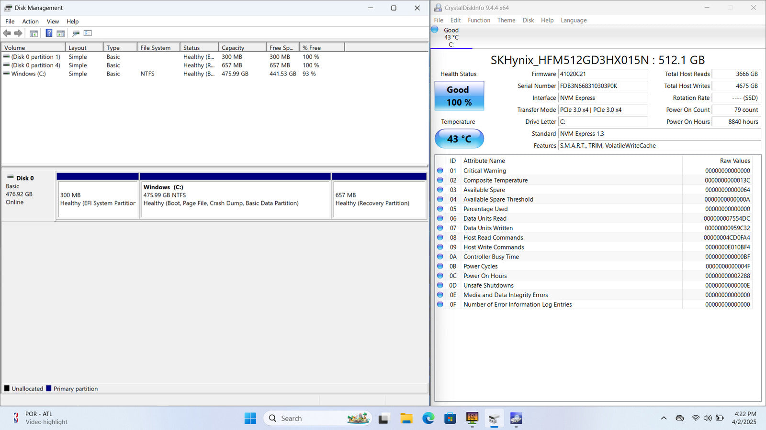Click the 43 °C temperature button
Screen dimensions: 766x430
[x=459, y=139]
